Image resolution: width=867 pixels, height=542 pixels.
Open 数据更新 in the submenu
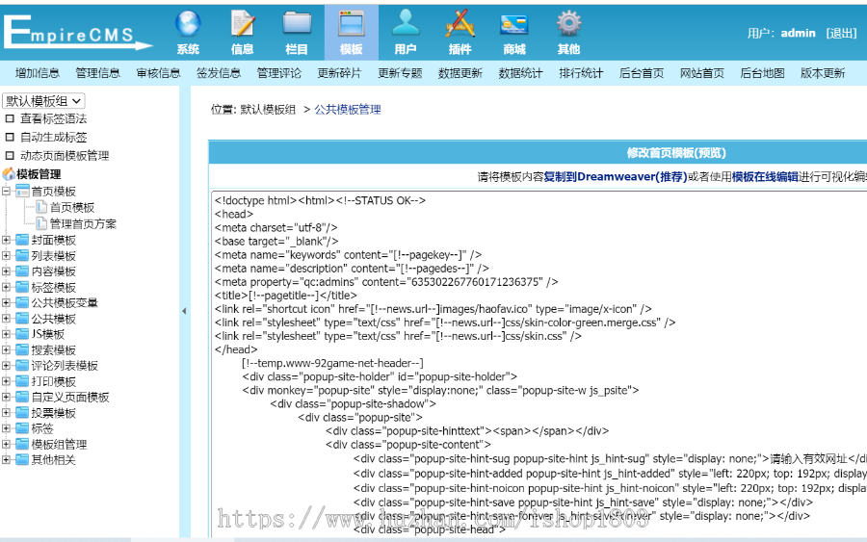coord(460,73)
